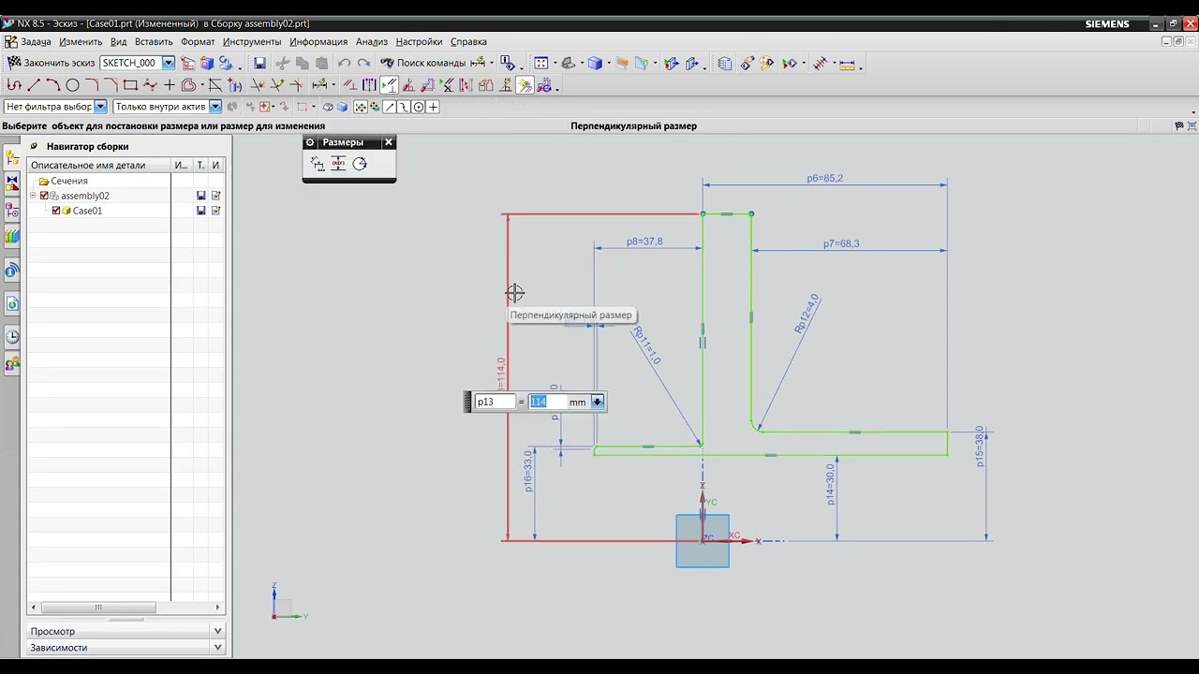Select the Circle sketch tool
The image size is (1199, 674).
72,85
